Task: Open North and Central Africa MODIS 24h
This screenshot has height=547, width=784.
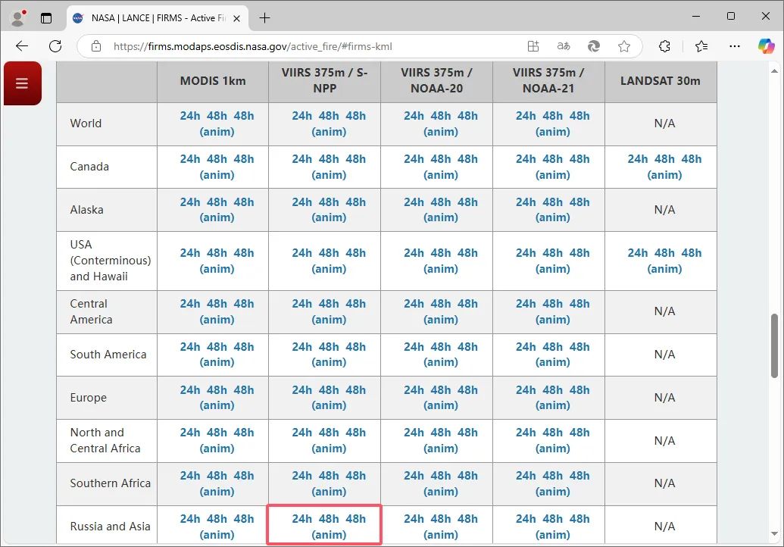Action: (190, 433)
